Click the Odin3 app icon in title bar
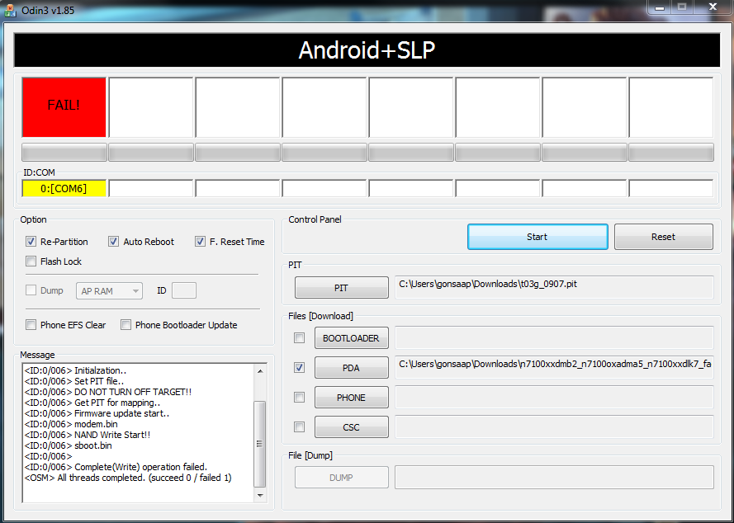This screenshot has width=734, height=523. [x=10, y=10]
